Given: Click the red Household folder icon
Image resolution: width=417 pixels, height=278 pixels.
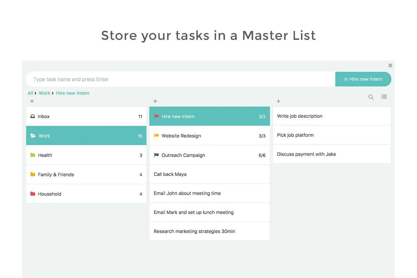Looking at the screenshot, I should [x=33, y=194].
